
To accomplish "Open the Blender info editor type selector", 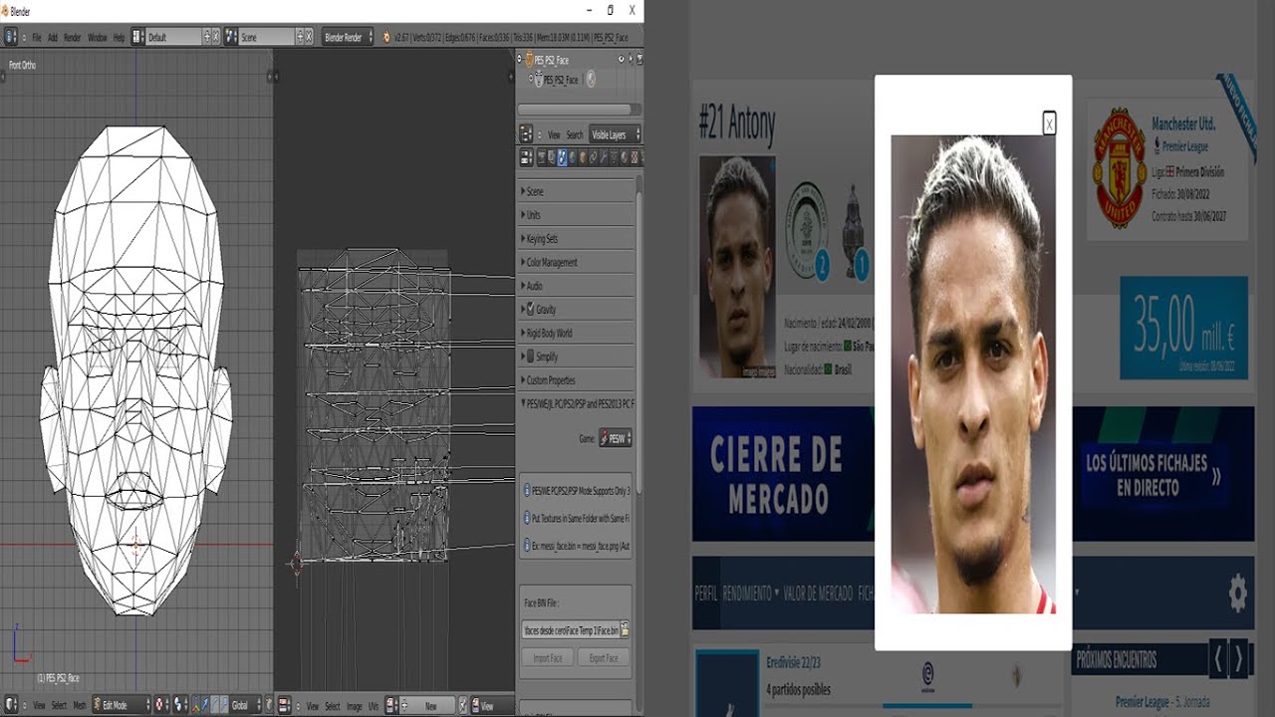I will point(11,37).
